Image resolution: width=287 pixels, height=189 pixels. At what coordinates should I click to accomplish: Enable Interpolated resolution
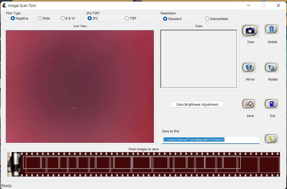[x=207, y=19]
